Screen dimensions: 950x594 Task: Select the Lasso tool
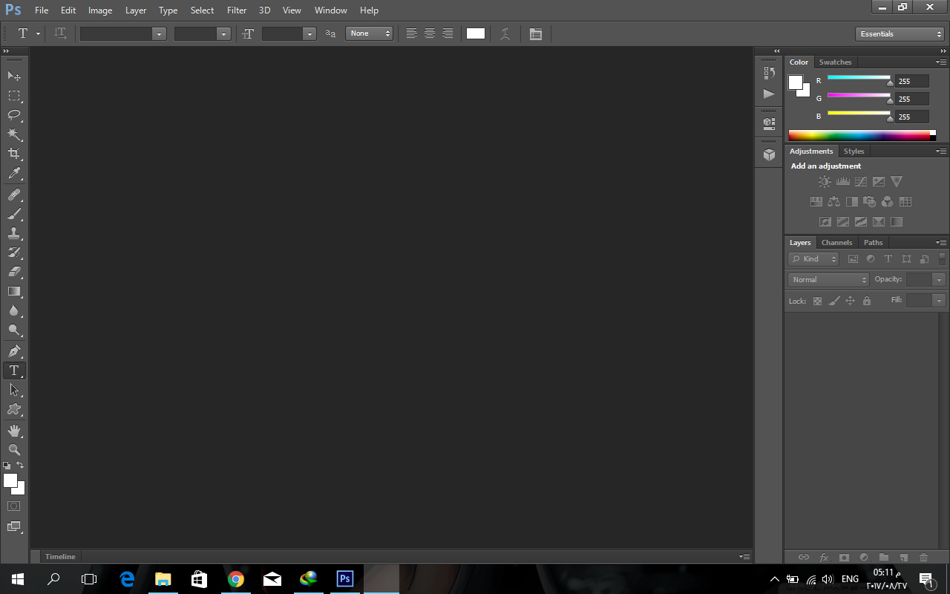tap(14, 115)
